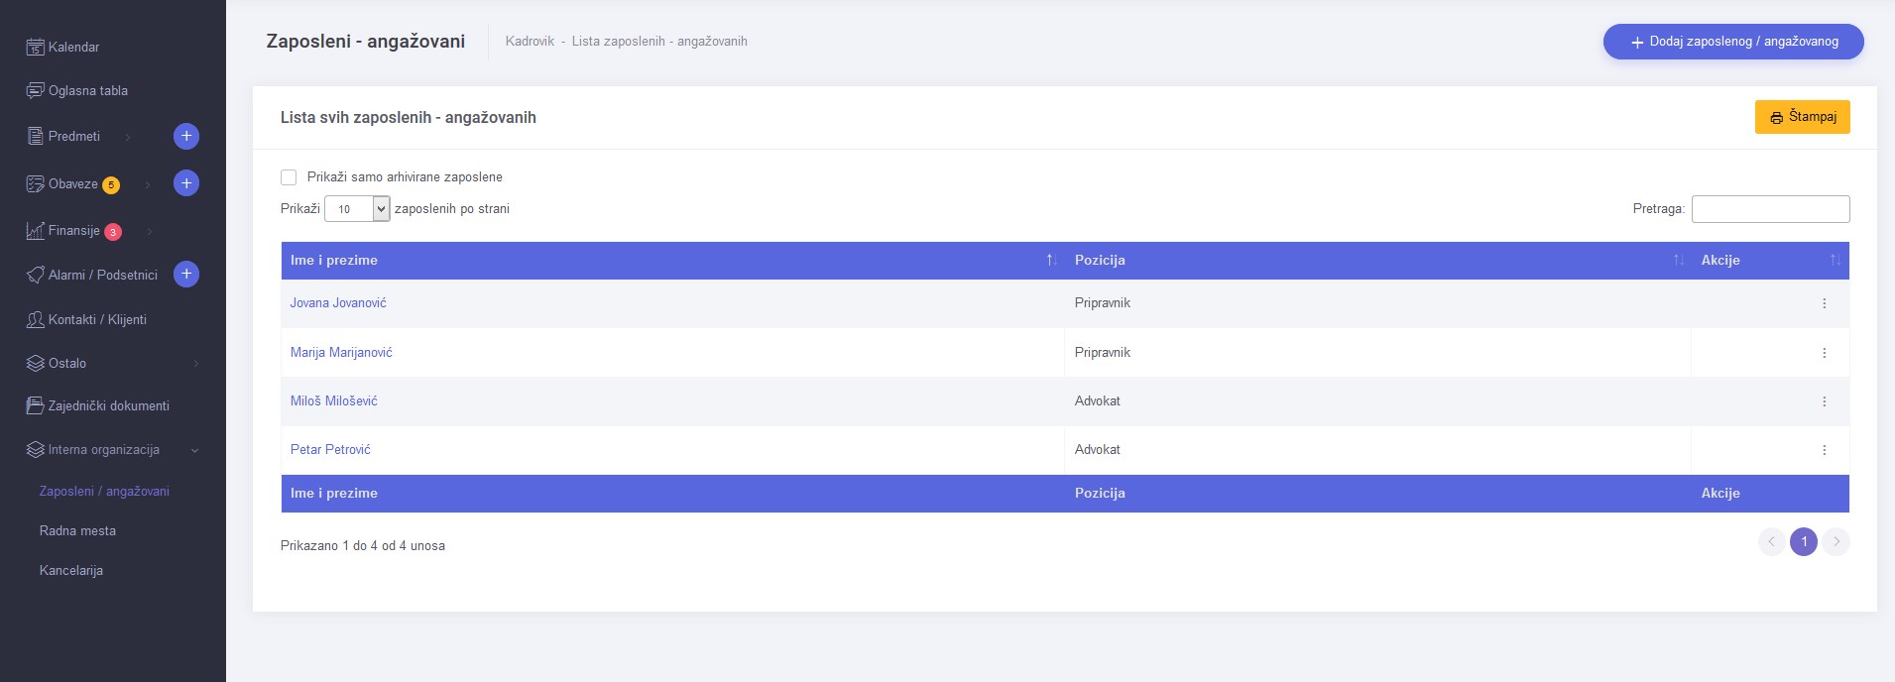Click Dodaj zaposlenog / angažovanog button

pyautogui.click(x=1732, y=42)
